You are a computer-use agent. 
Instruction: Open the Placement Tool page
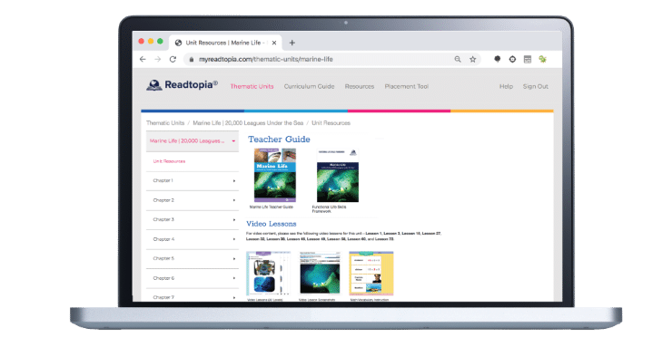[406, 86]
